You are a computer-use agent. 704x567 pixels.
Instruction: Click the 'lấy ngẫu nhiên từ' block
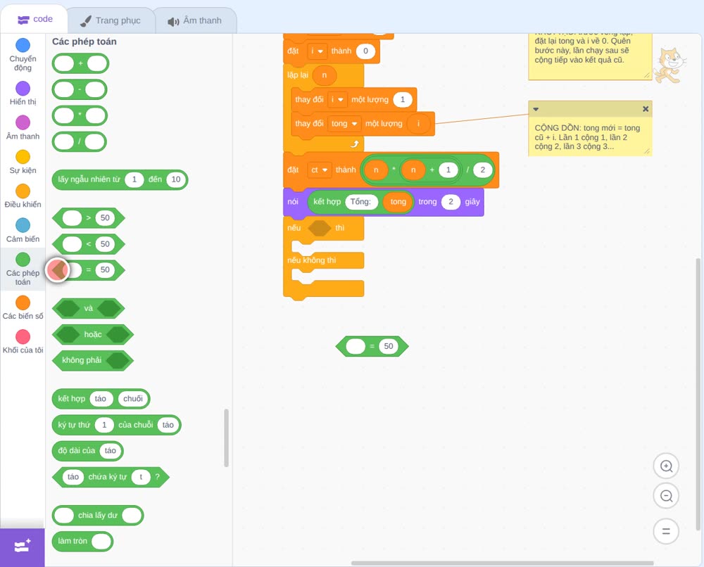tap(120, 179)
